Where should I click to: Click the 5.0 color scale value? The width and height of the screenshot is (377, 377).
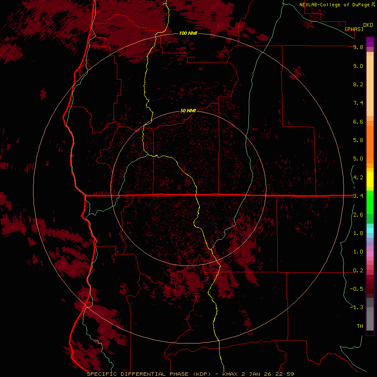click(x=358, y=159)
